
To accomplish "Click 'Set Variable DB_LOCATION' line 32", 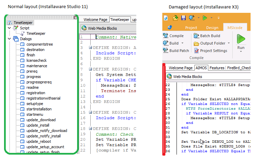I will (216, 132).
